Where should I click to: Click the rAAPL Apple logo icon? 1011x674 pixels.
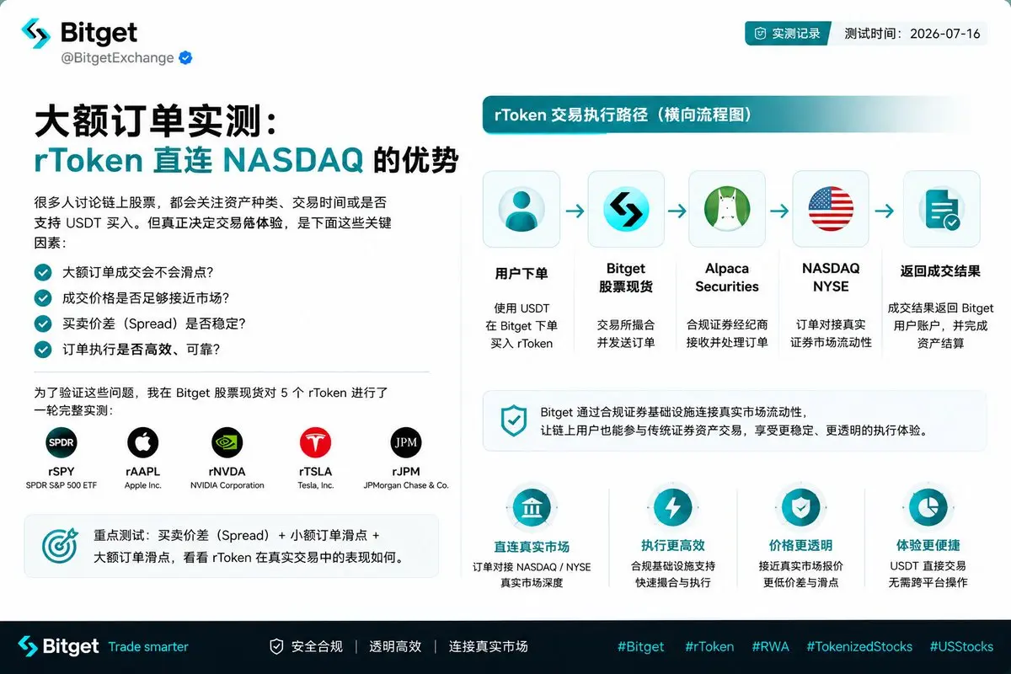(142, 442)
